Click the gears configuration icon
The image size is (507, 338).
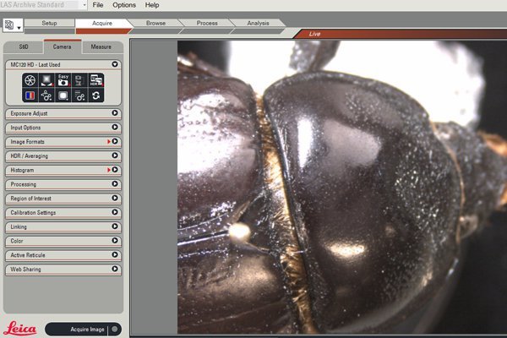pyautogui.click(x=46, y=96)
